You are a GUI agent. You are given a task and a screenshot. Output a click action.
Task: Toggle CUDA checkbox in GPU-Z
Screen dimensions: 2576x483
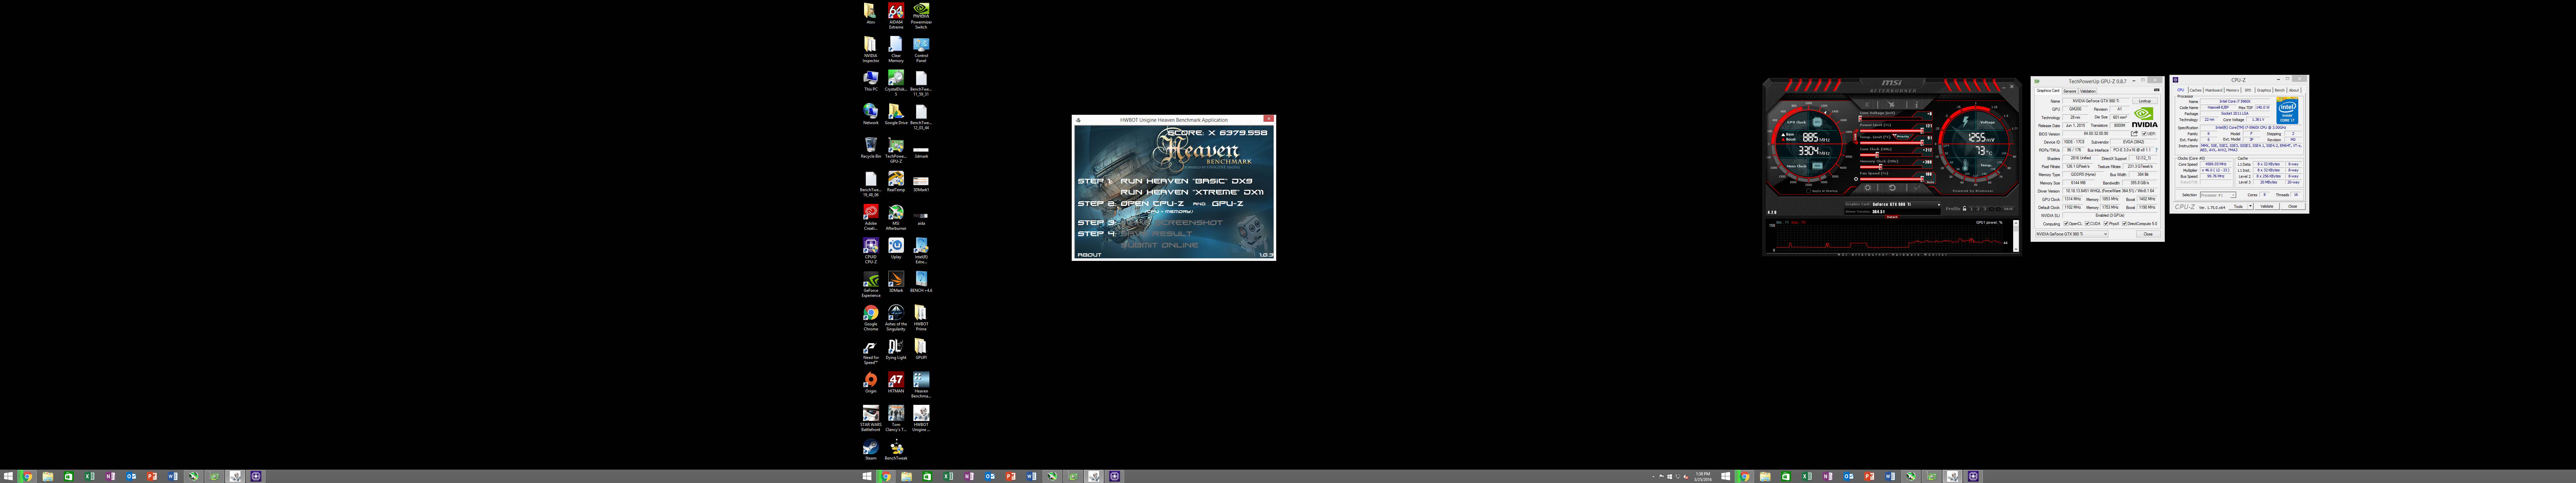tap(2087, 224)
